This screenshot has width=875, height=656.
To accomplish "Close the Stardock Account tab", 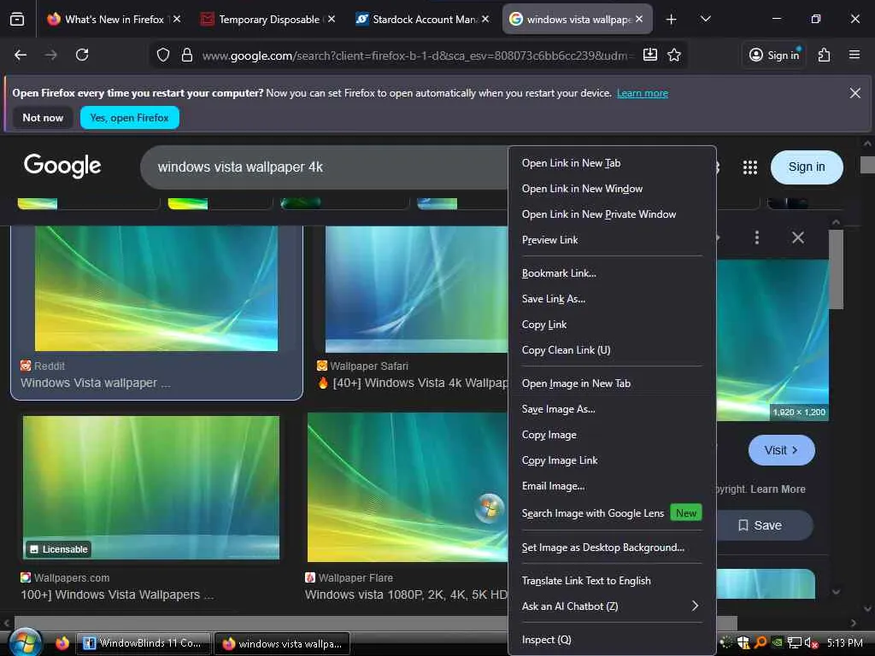I will click(x=485, y=19).
